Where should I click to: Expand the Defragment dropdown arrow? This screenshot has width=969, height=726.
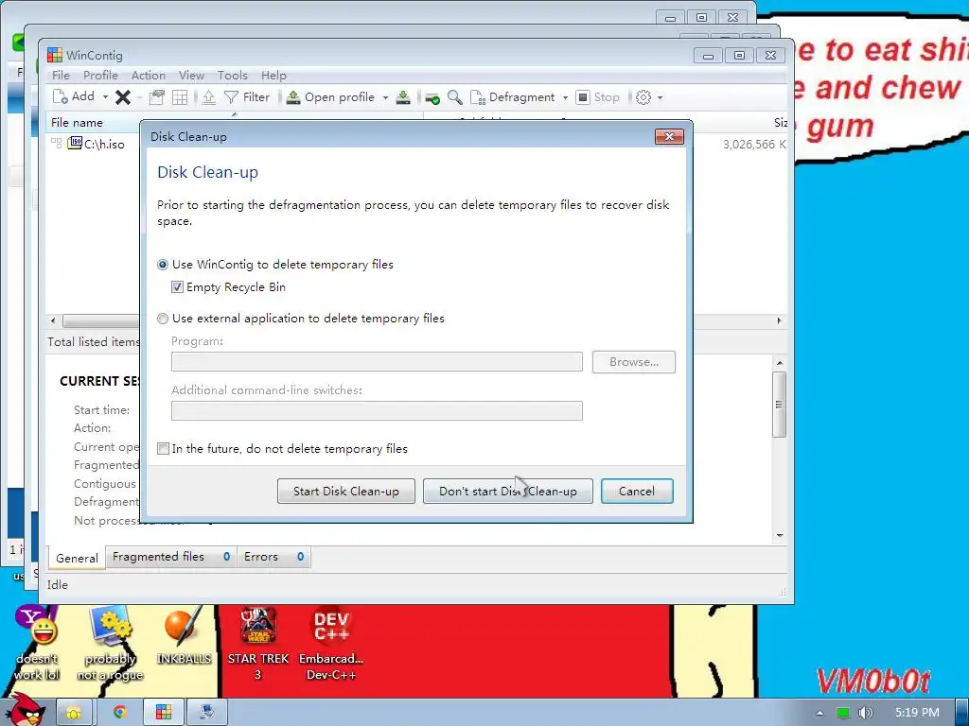point(565,97)
